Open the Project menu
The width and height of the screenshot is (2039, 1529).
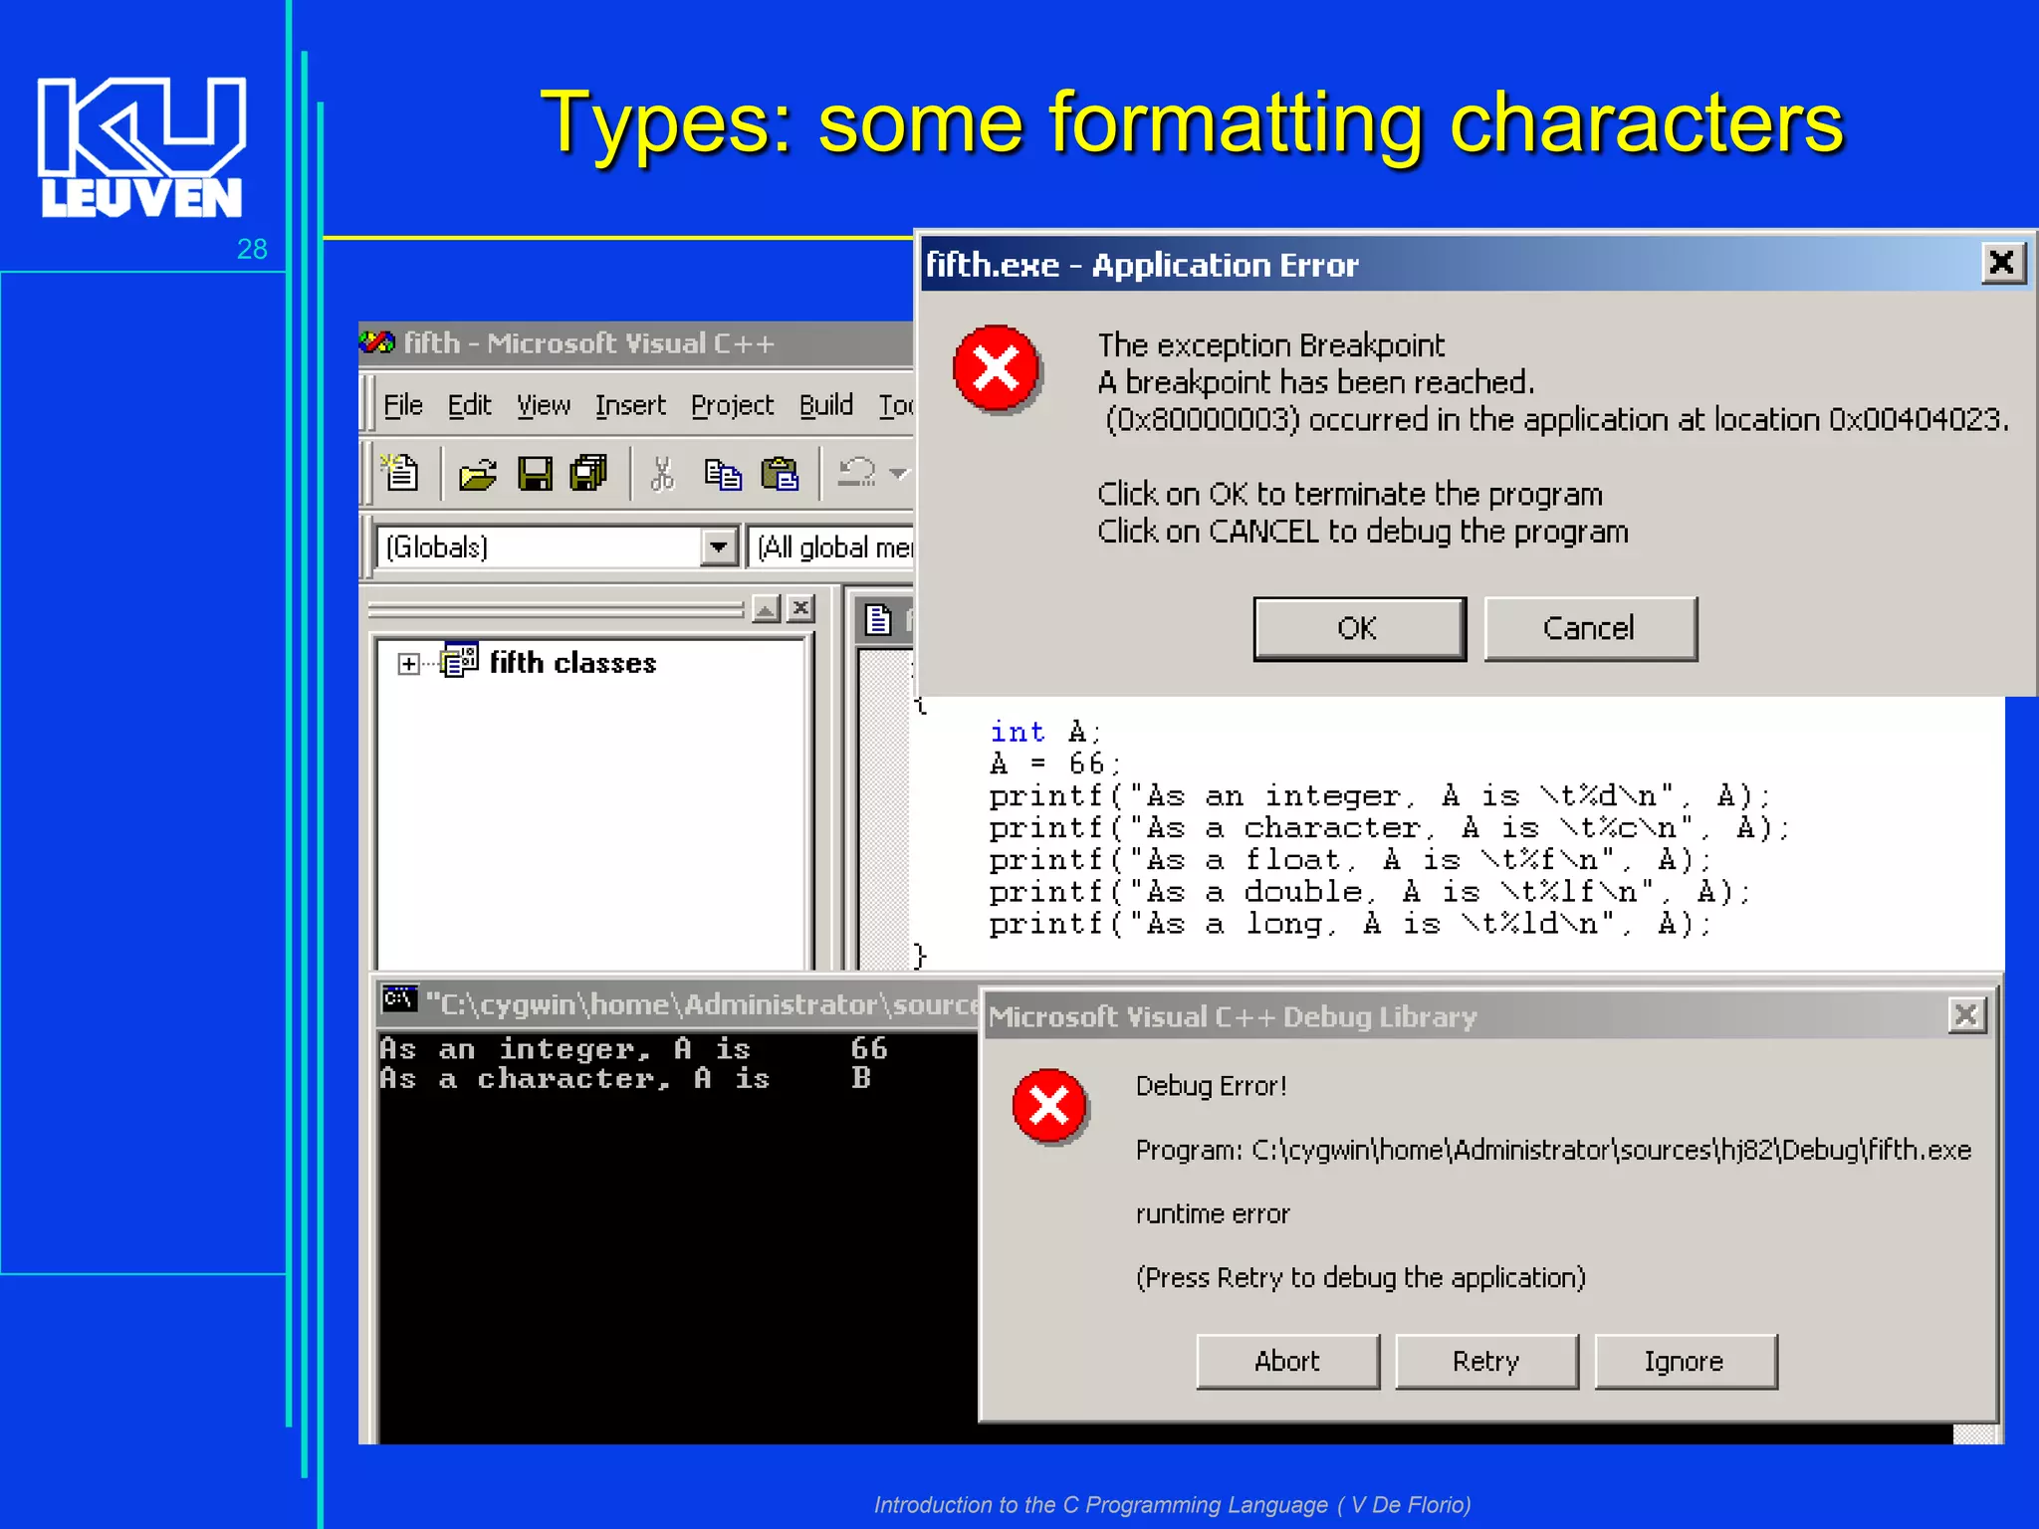point(732,405)
